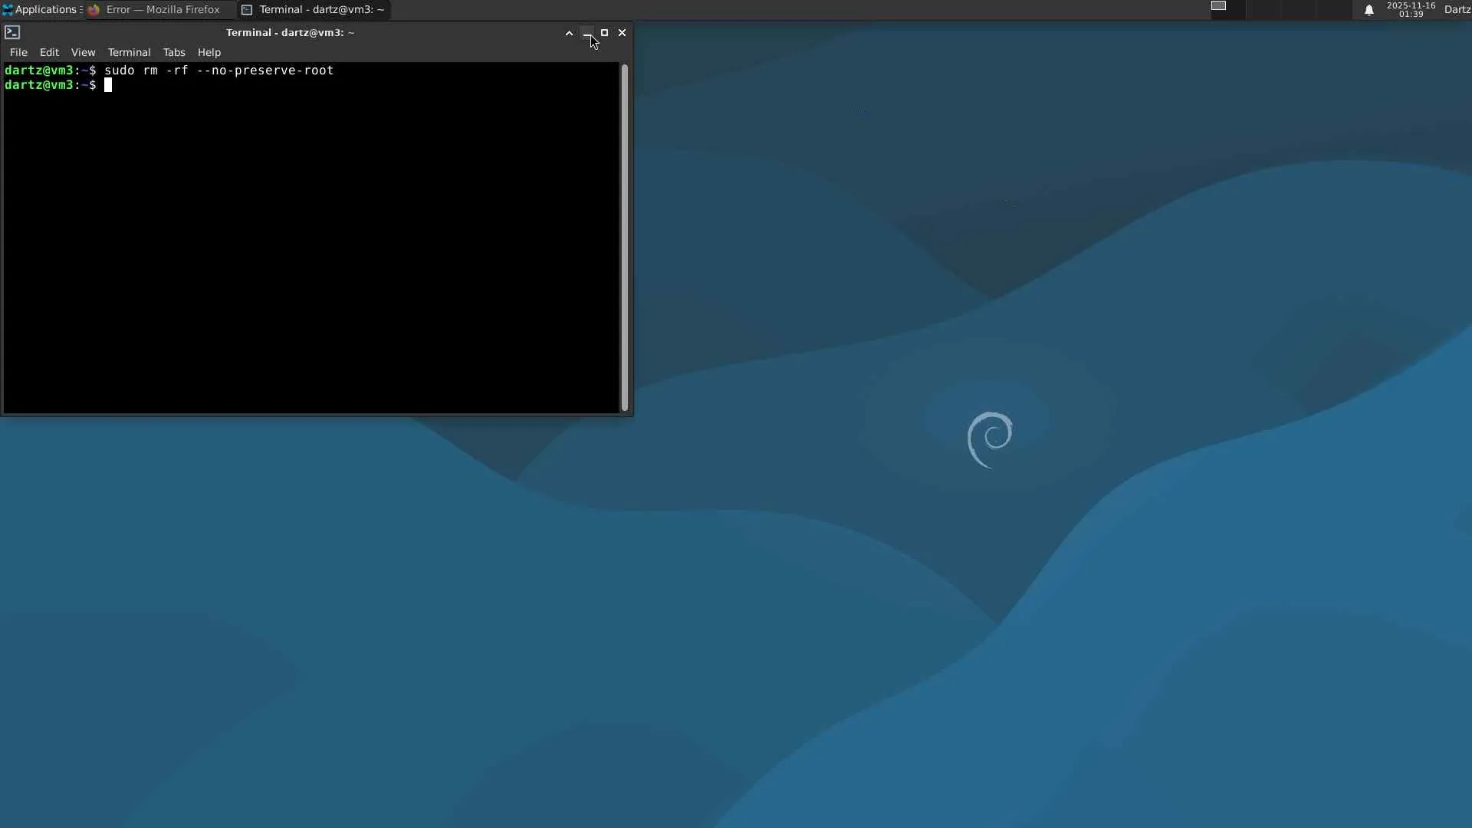Open the View menu

coord(83,52)
